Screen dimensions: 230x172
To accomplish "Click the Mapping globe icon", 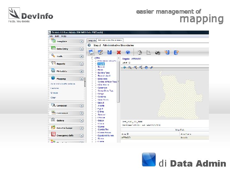I will pos(53,78).
